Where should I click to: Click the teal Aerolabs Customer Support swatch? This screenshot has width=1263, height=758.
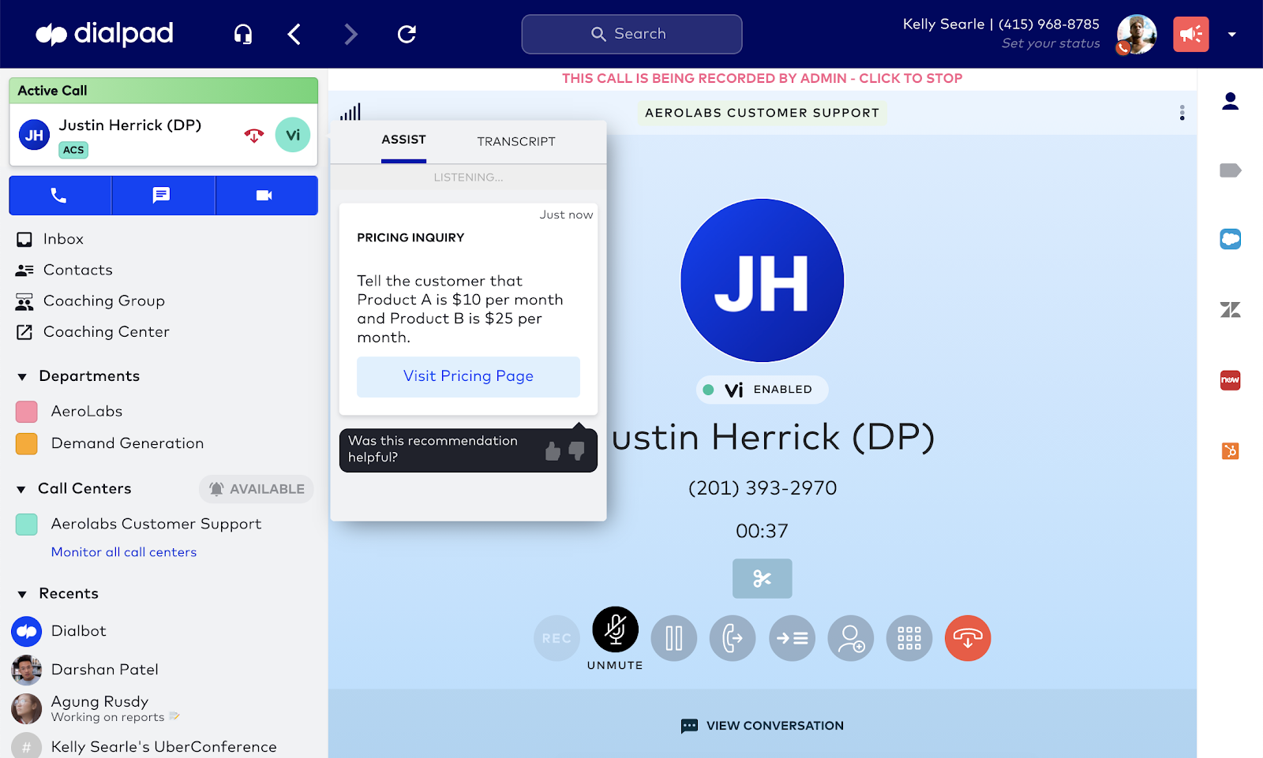[27, 525]
